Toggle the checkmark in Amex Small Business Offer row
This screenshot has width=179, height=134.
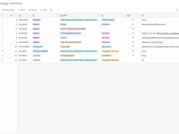133,28
